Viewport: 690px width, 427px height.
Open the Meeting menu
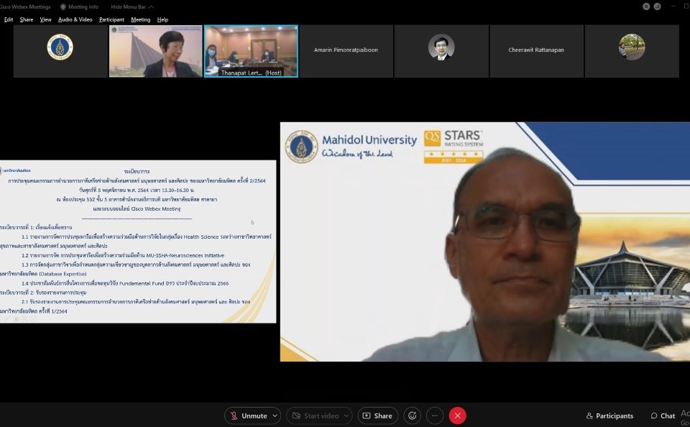coord(140,19)
